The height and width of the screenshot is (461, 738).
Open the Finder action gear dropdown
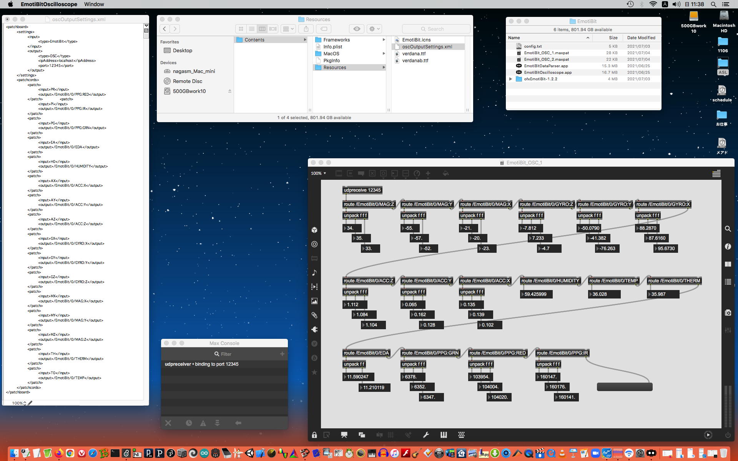coord(374,29)
